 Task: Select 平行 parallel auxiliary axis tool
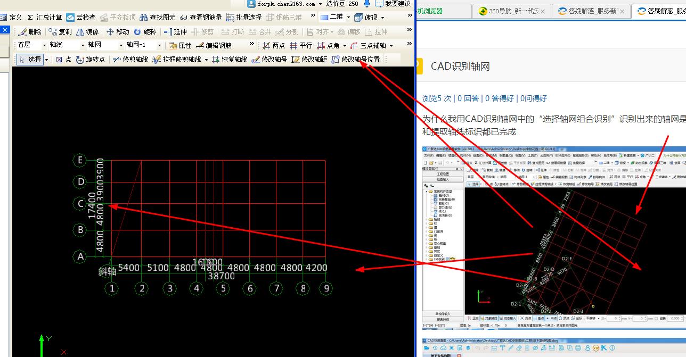click(301, 46)
